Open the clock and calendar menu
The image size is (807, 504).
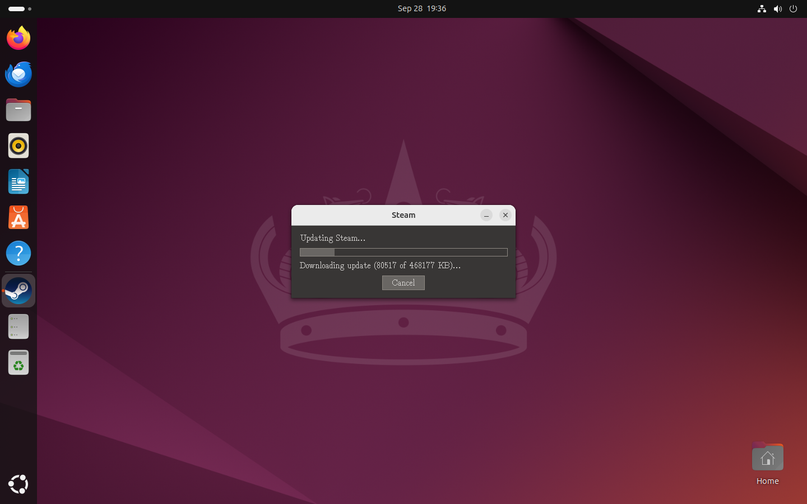(421, 8)
